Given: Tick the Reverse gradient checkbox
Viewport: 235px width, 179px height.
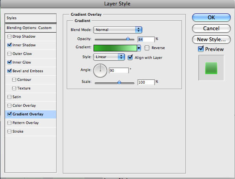Looking at the screenshot, I should [147, 48].
